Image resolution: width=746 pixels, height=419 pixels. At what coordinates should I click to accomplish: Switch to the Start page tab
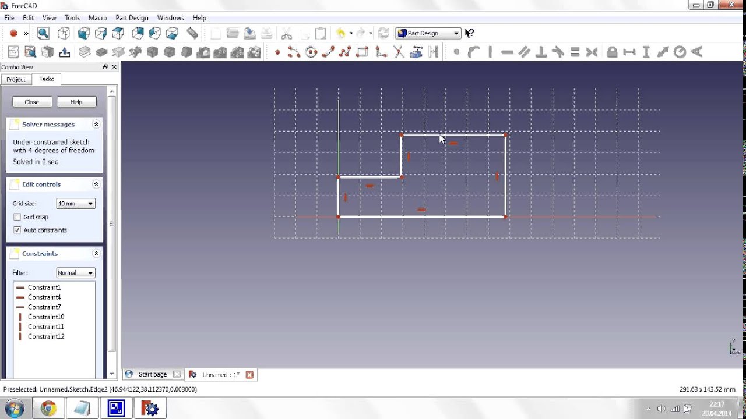click(x=153, y=375)
